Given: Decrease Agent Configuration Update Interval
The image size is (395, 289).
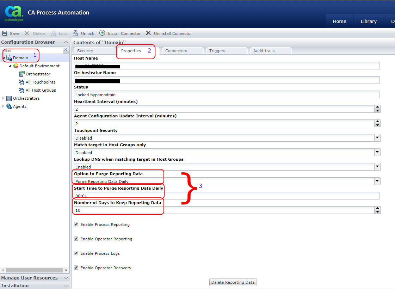Looking at the screenshot, I should 377,125.
